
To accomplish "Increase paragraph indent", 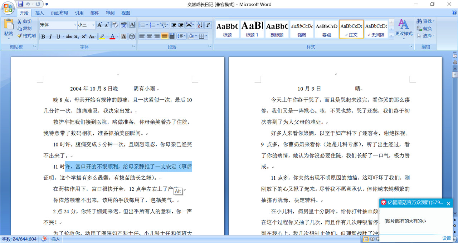I will [181, 25].
